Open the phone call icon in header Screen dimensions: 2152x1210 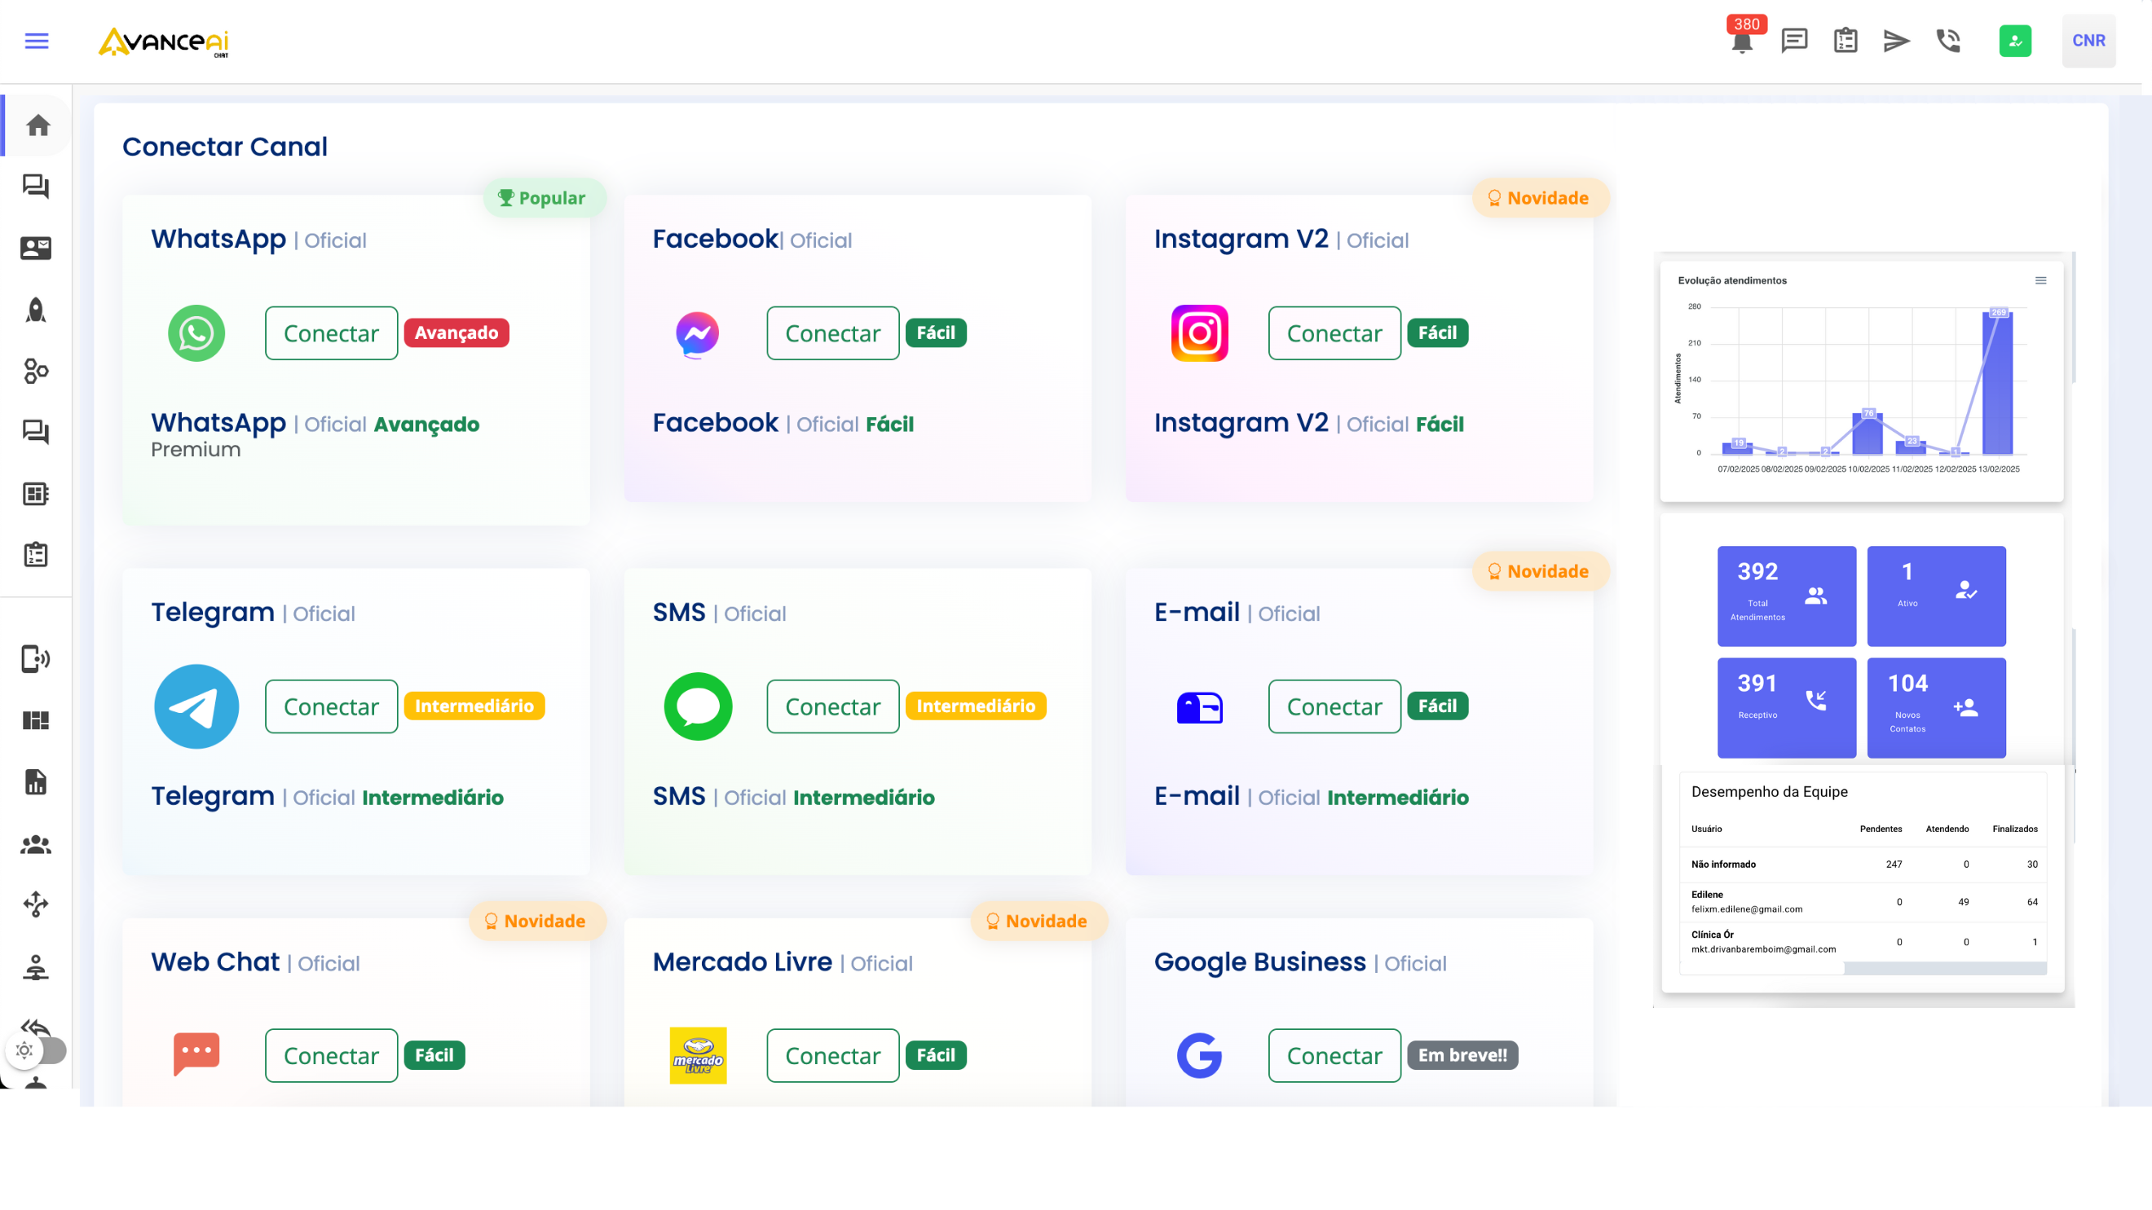pos(1948,41)
